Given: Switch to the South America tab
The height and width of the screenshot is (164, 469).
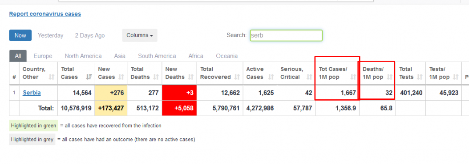Looking at the screenshot, I should pyautogui.click(x=157, y=56).
